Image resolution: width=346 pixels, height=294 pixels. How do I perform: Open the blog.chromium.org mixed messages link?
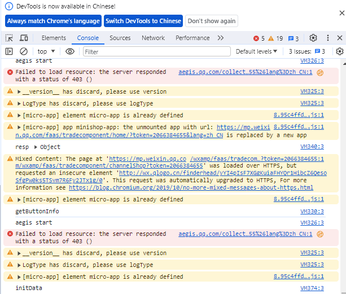(191, 188)
